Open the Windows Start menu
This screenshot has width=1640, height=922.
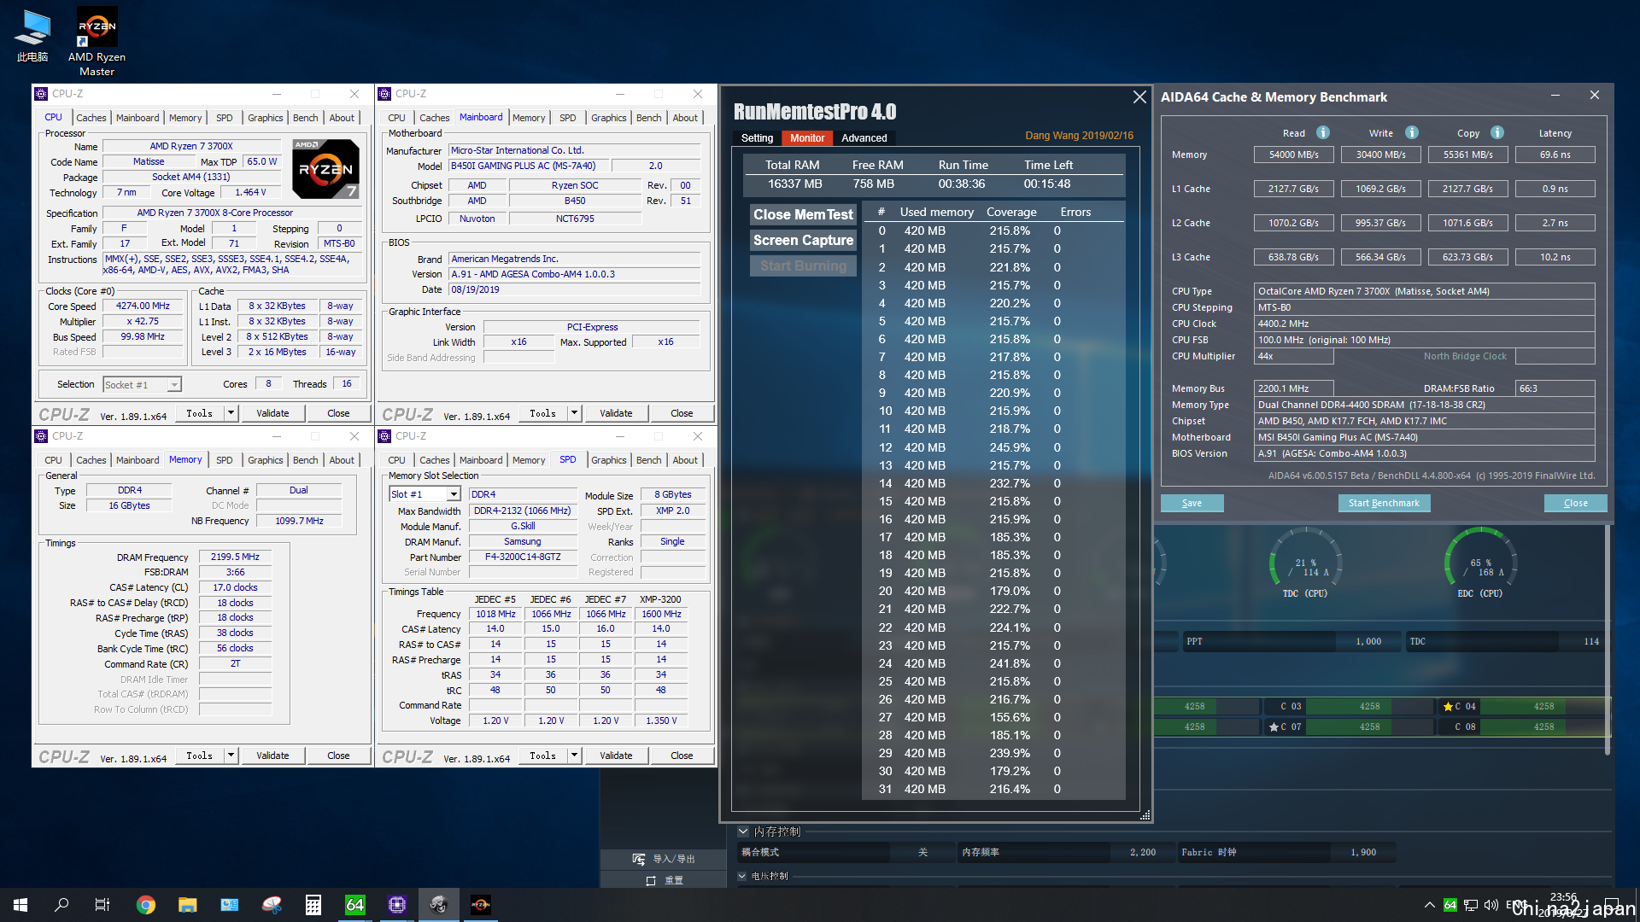click(20, 905)
